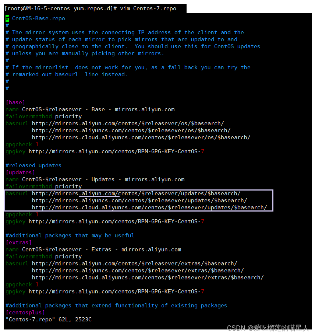Click the comment '#released updates'
The width and height of the screenshot is (315, 335).
(x=33, y=165)
